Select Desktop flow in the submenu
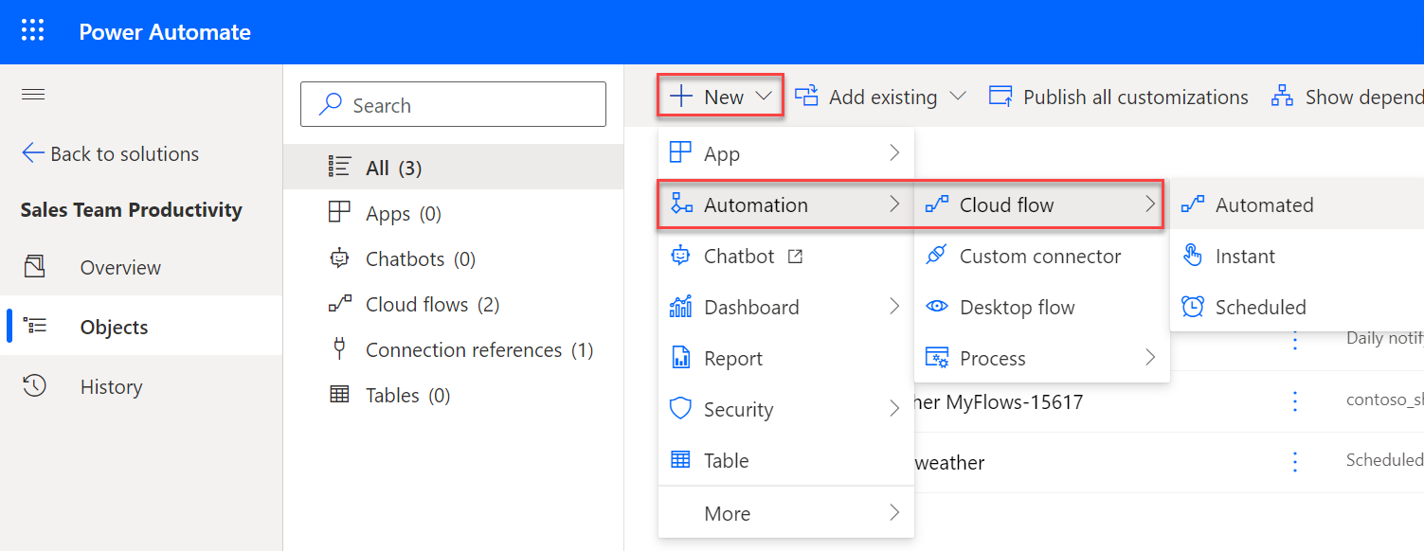This screenshot has width=1424, height=551. click(1017, 307)
